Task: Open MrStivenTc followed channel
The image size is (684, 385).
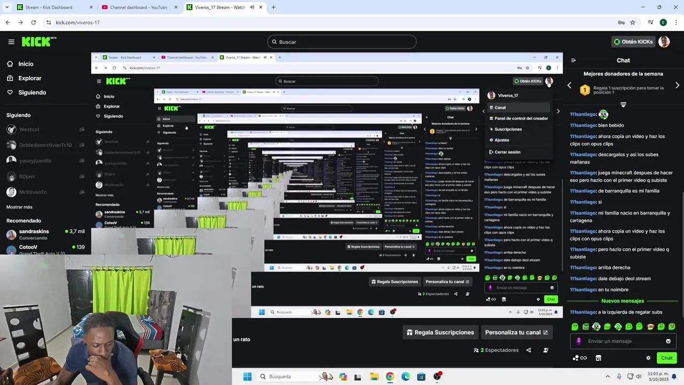Action: (x=45, y=192)
